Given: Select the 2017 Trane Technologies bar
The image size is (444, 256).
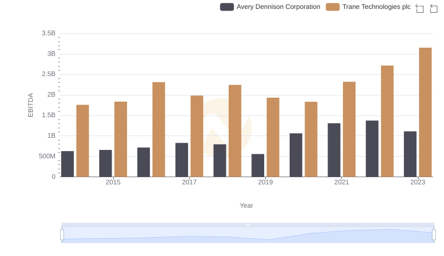Looking at the screenshot, I should click(x=197, y=136).
